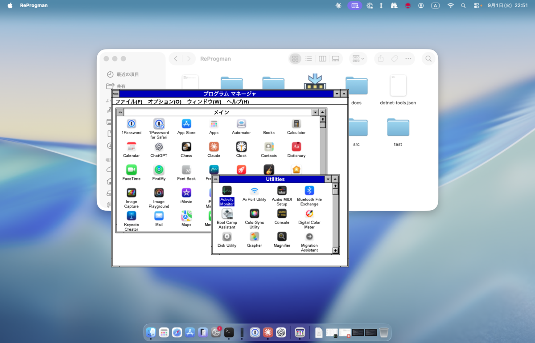Image resolution: width=535 pixels, height=343 pixels.
Task: Switch Finder to gallery view
Action: [x=336, y=58]
